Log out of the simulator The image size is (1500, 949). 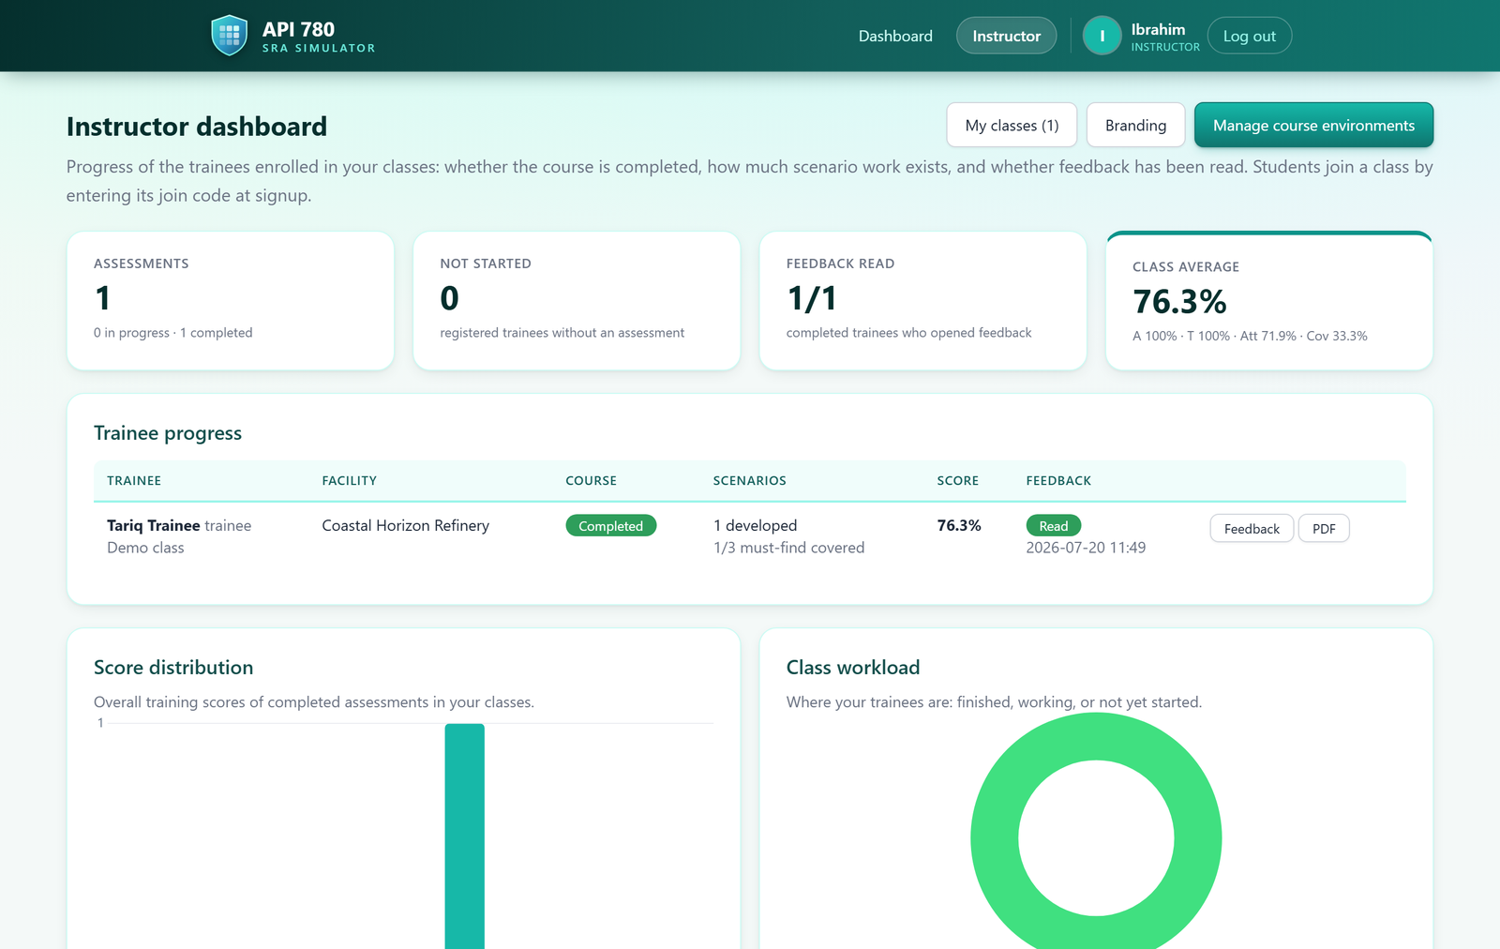point(1249,36)
